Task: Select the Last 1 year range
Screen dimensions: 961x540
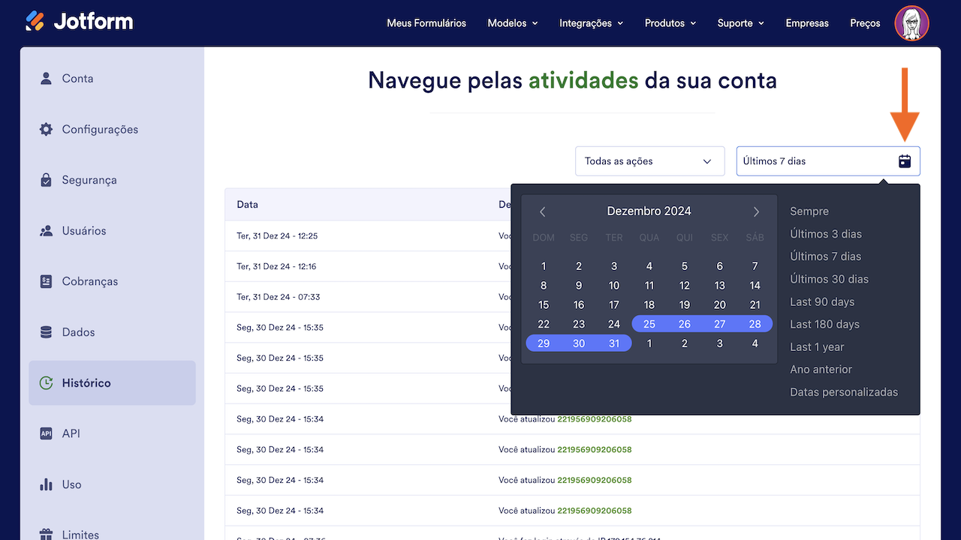Action: [x=817, y=347]
